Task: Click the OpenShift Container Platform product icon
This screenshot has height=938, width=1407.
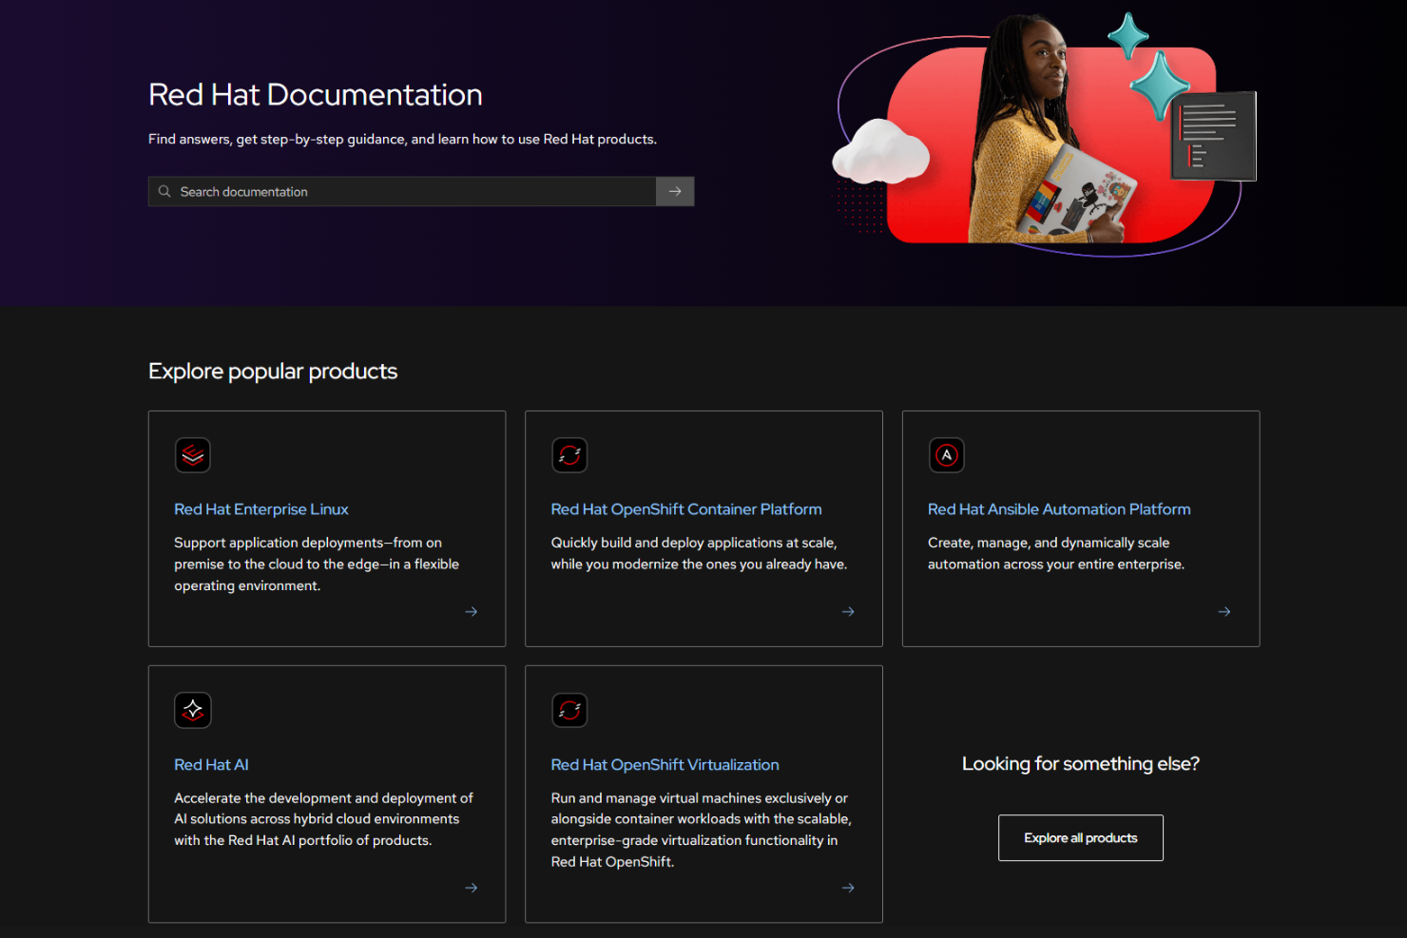Action: (x=569, y=455)
